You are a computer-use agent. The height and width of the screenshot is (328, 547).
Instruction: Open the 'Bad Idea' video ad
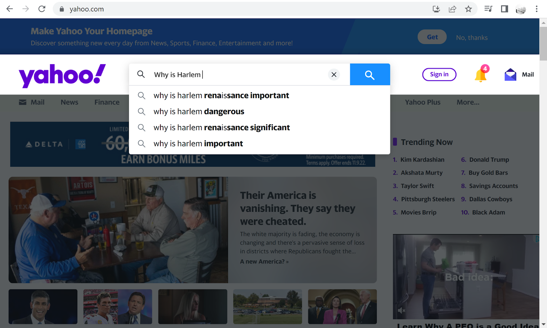point(466,277)
